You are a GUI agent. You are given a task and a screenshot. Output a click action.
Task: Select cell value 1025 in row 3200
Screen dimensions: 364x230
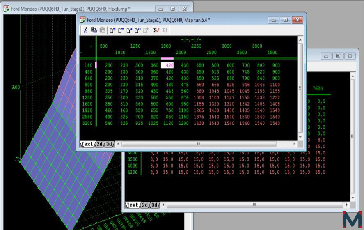(x=153, y=123)
